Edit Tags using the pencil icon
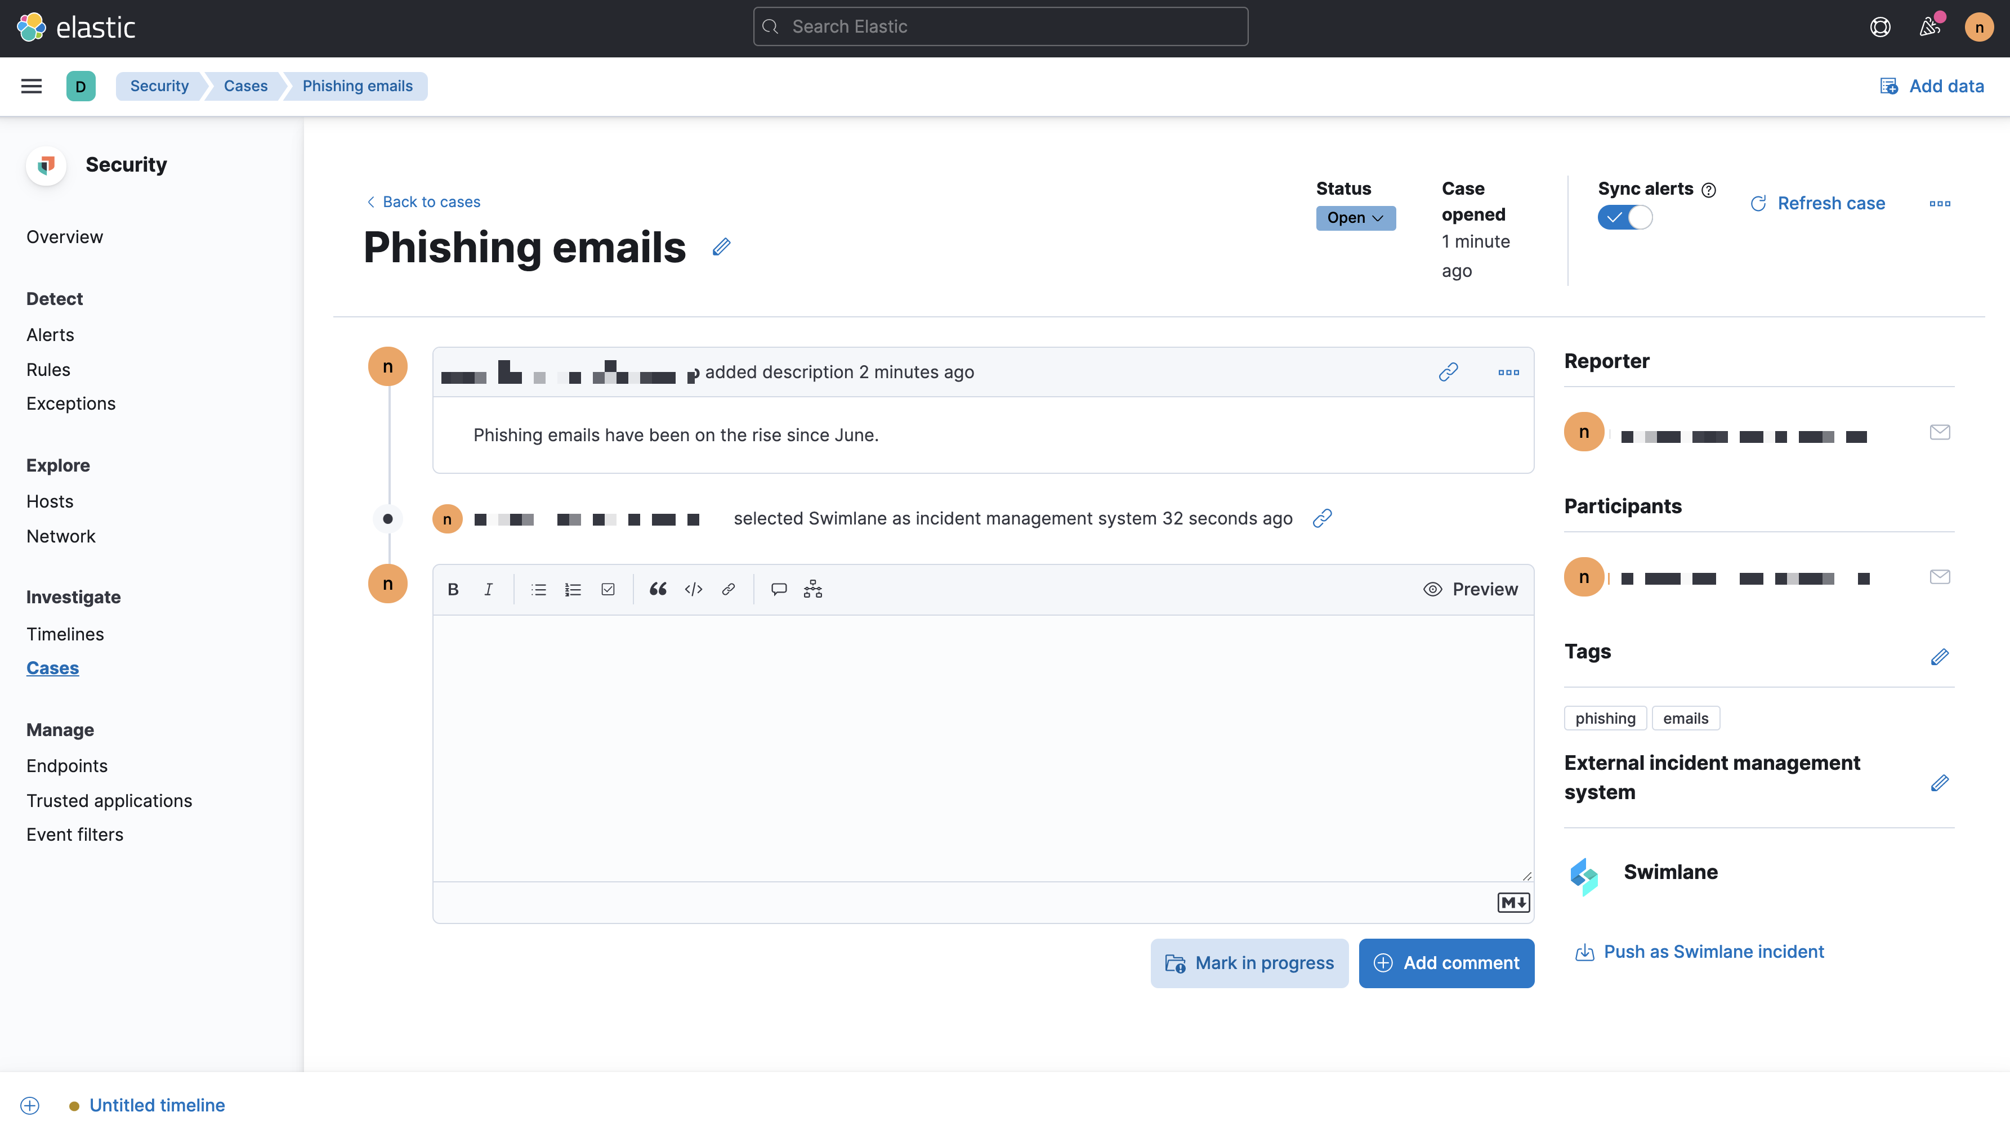Screen dimensions: 2010x1130 [1941, 657]
